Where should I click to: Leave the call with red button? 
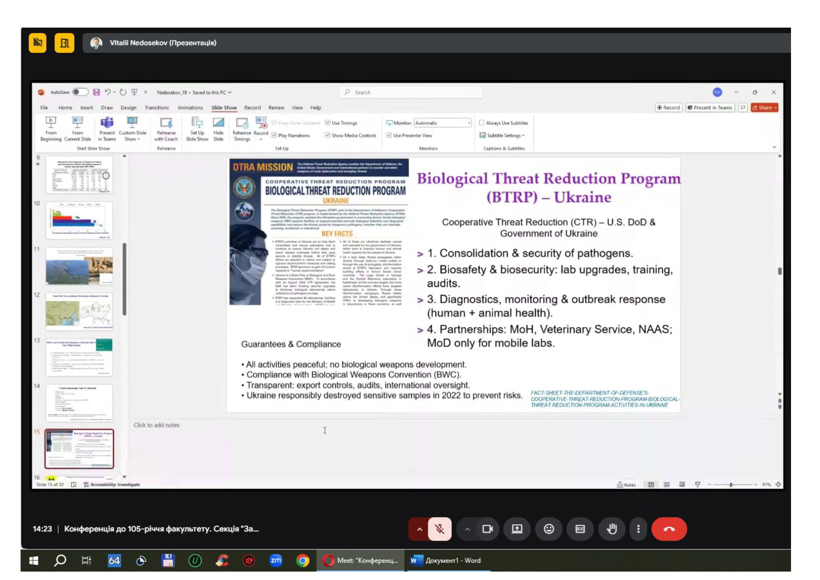point(669,529)
